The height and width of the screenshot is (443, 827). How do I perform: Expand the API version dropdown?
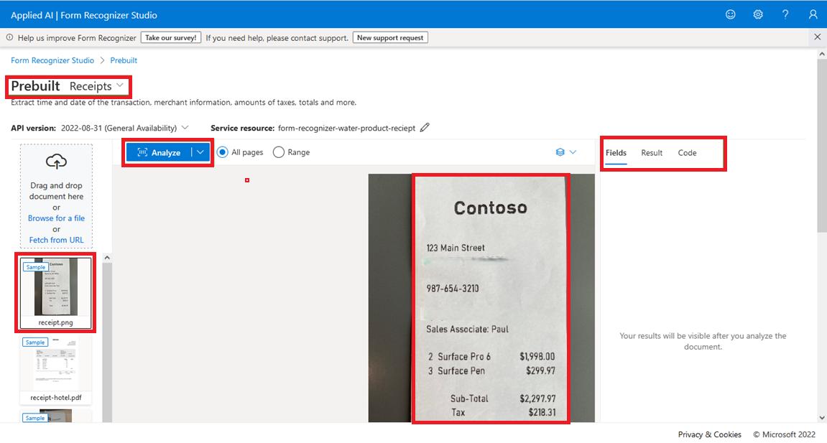point(185,128)
